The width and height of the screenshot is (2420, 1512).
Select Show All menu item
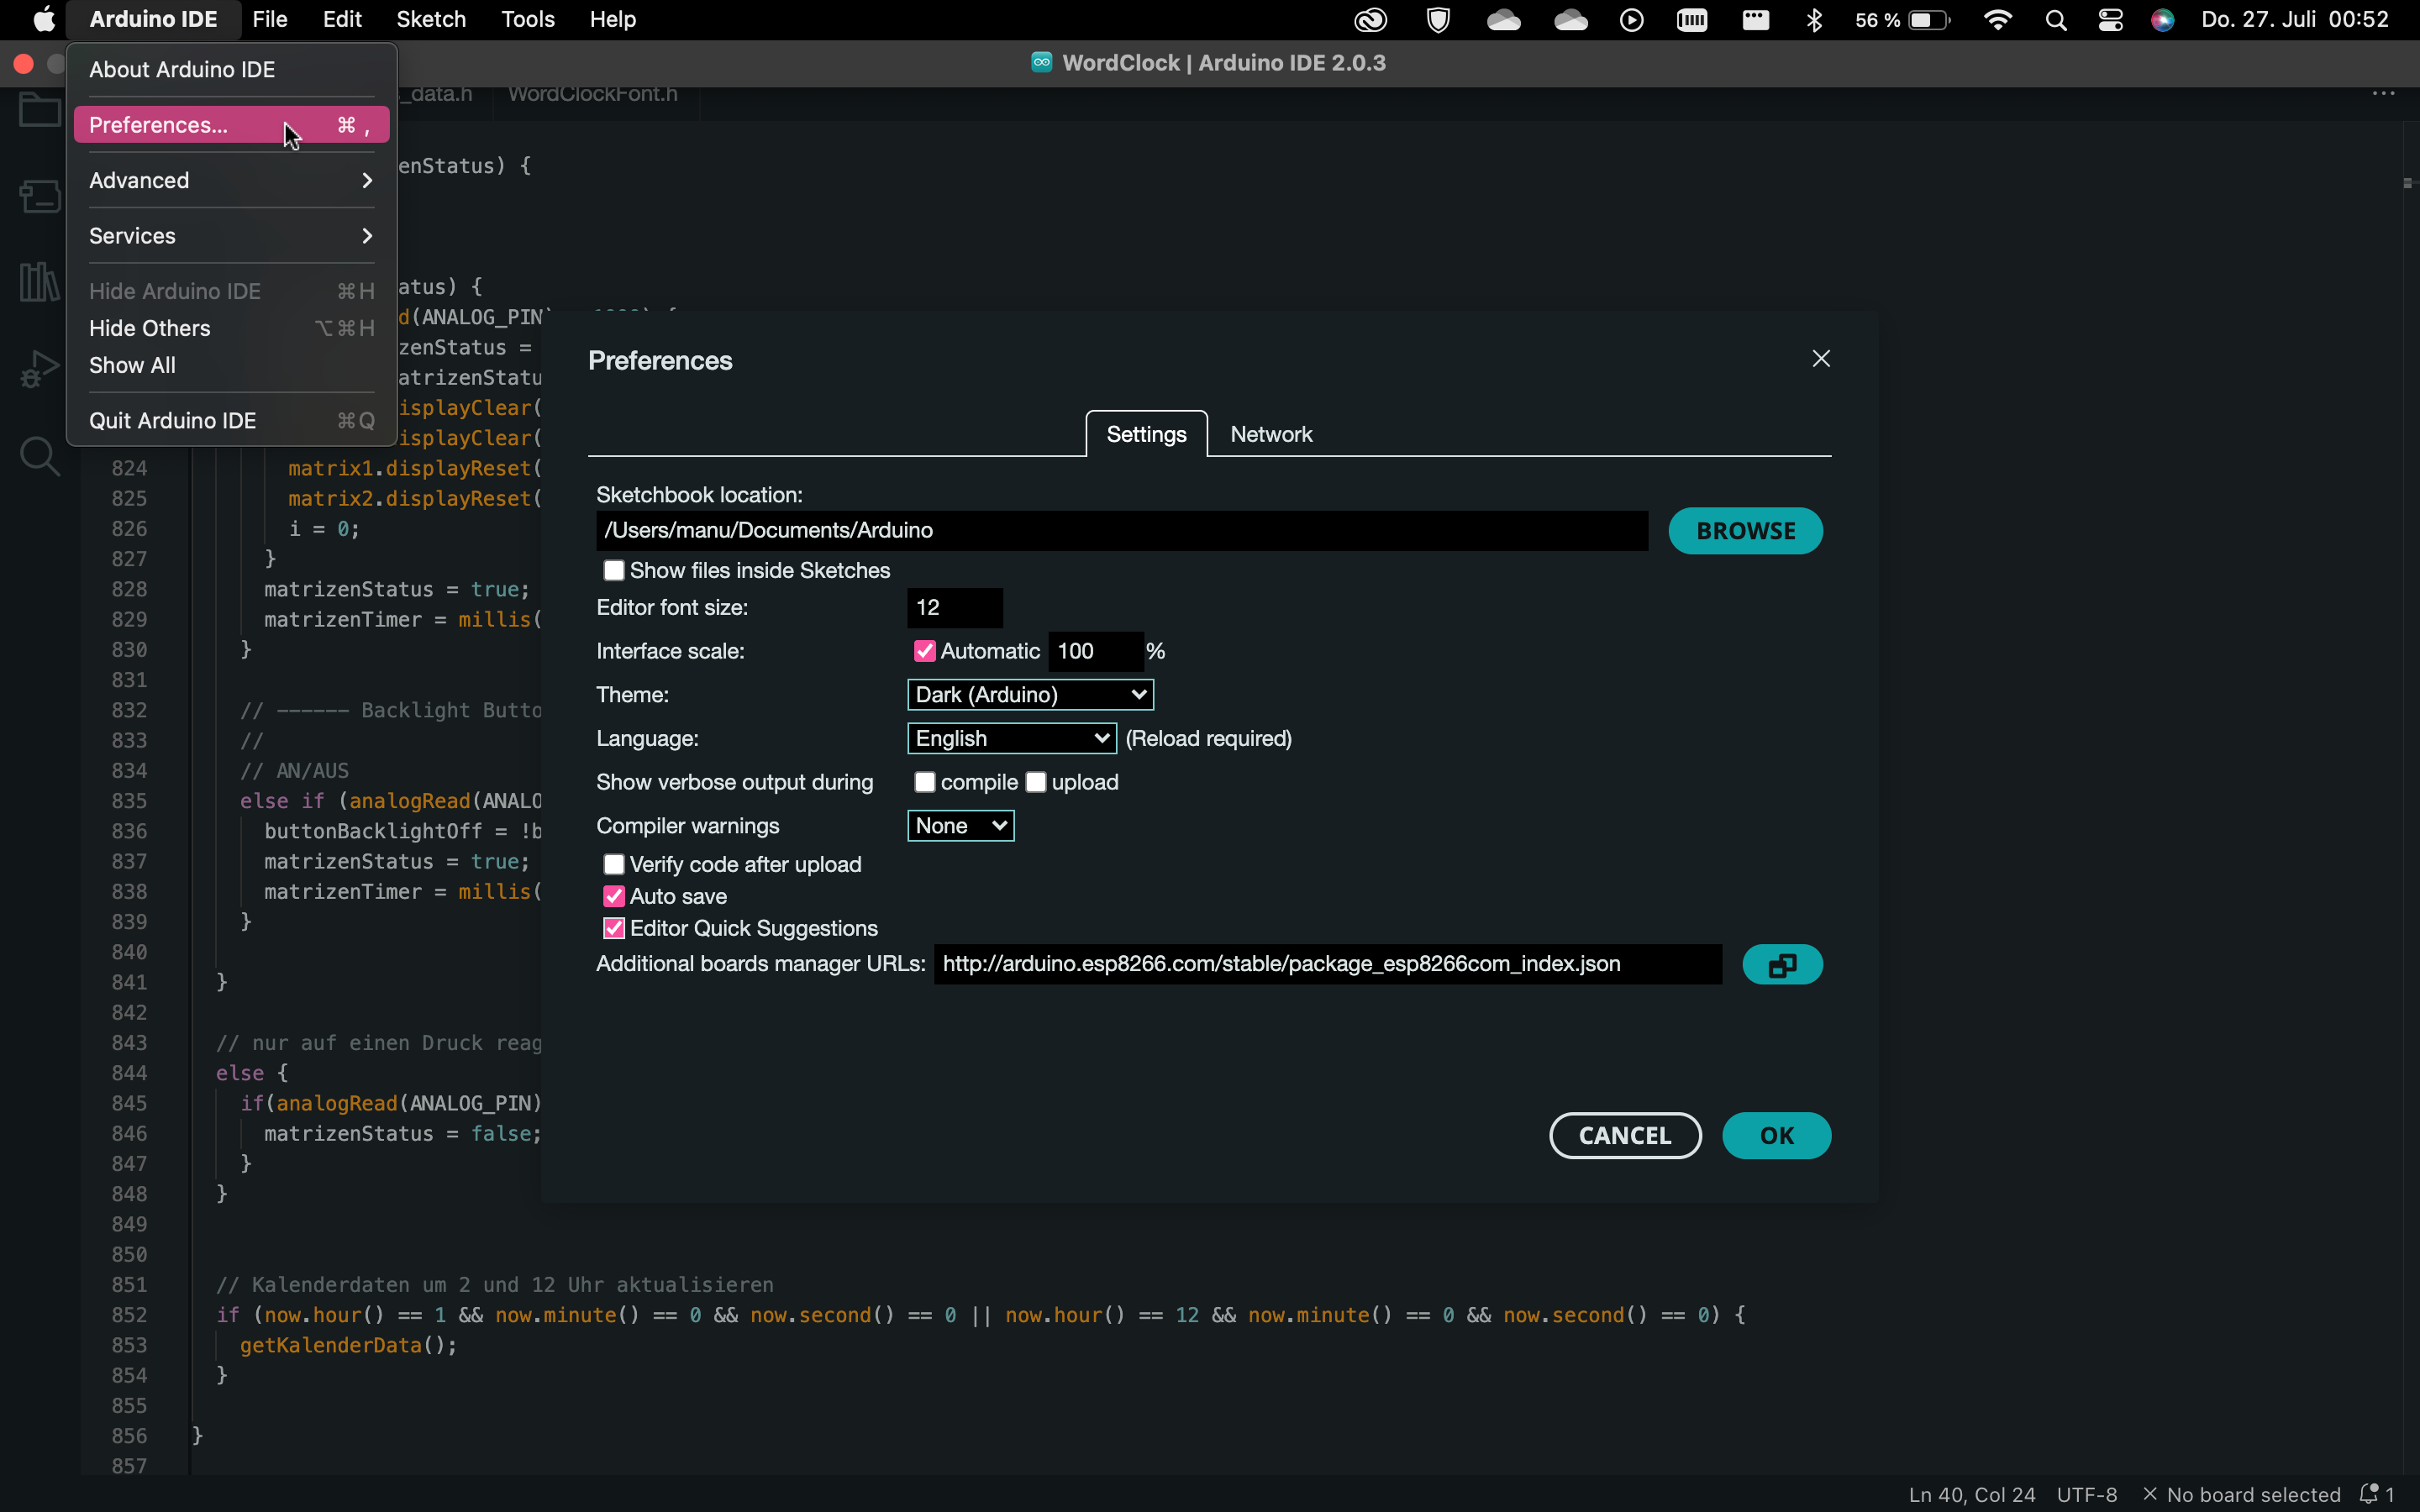pos(231,365)
